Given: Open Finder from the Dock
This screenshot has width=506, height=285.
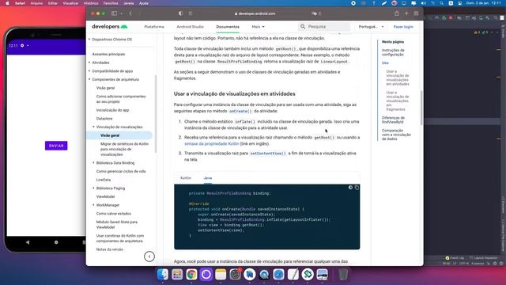Looking at the screenshot, I should (x=163, y=275).
